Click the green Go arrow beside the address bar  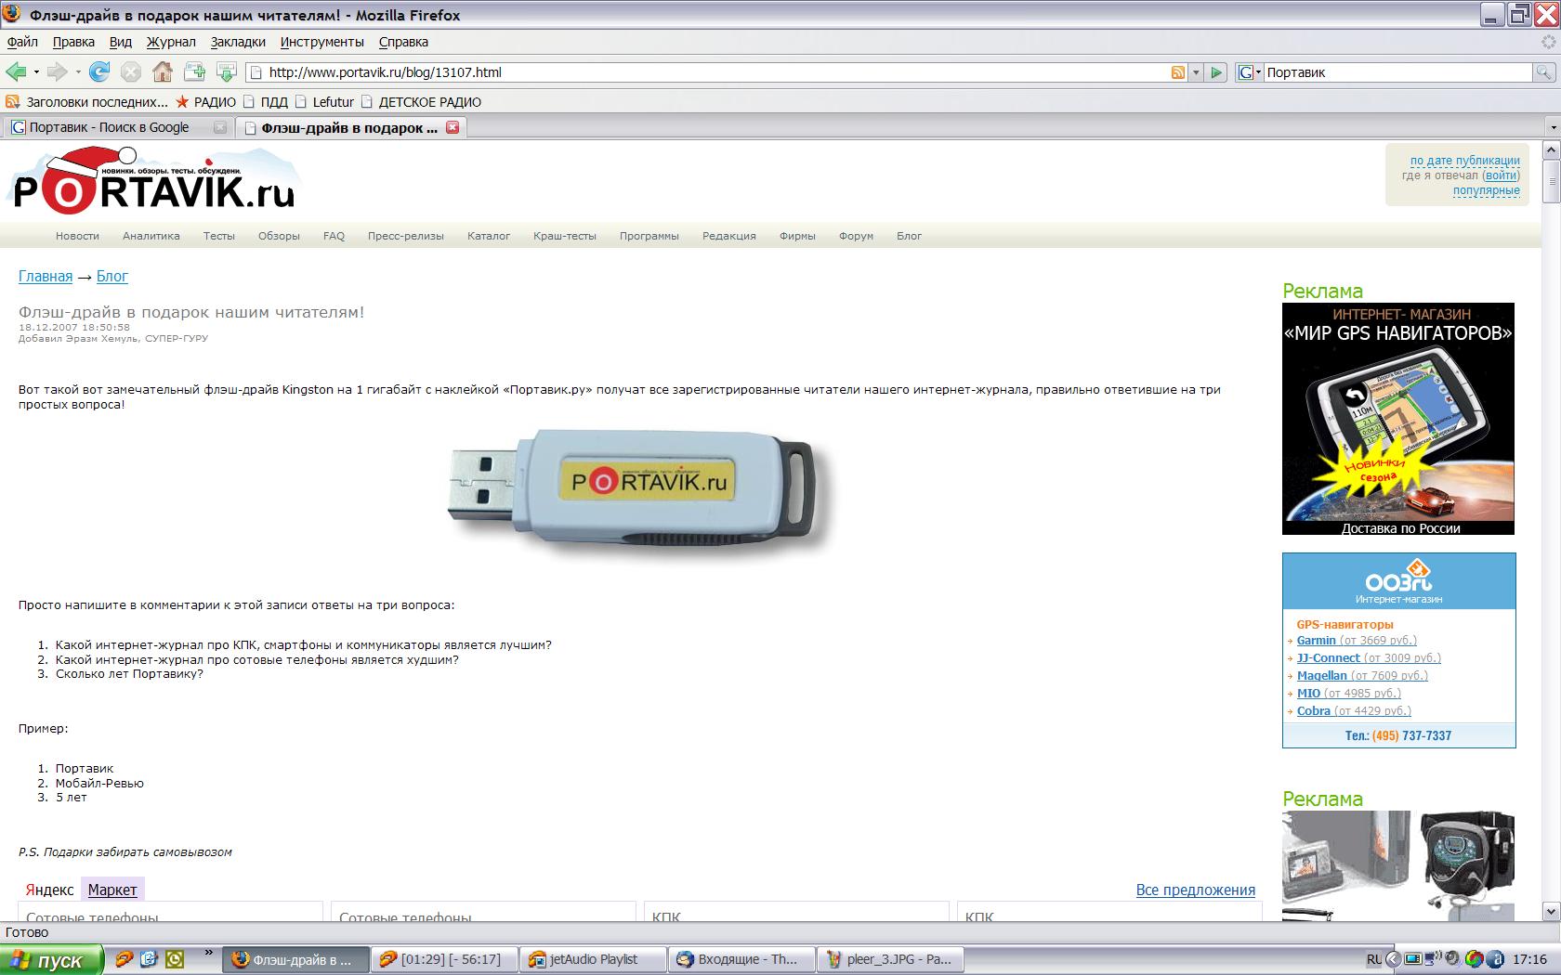pos(1216,72)
